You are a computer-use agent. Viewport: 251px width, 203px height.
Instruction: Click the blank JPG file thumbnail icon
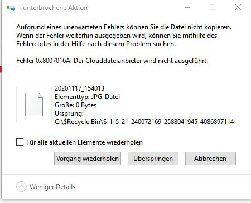34,105
